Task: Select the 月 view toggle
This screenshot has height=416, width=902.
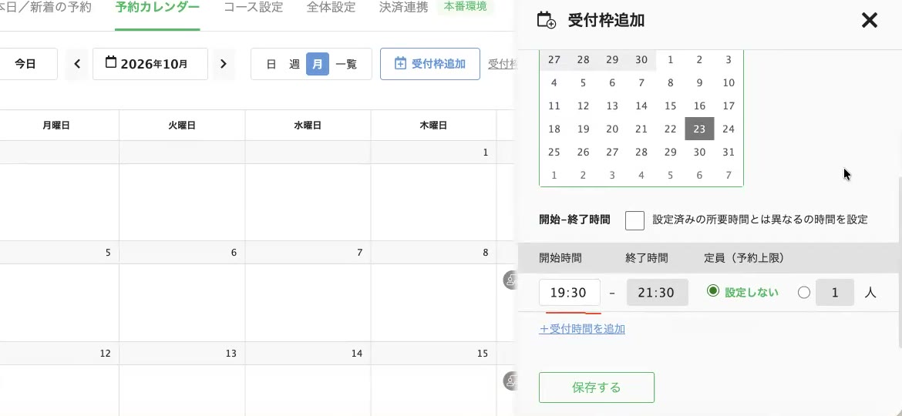Action: [318, 64]
